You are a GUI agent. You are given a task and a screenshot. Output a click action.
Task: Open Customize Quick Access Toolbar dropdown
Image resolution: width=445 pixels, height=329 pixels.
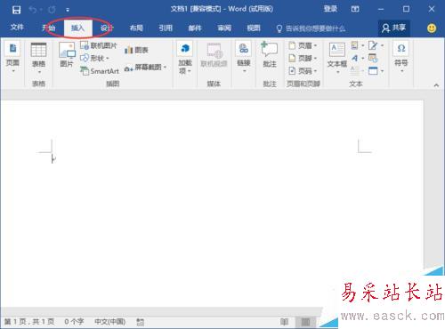click(x=68, y=10)
